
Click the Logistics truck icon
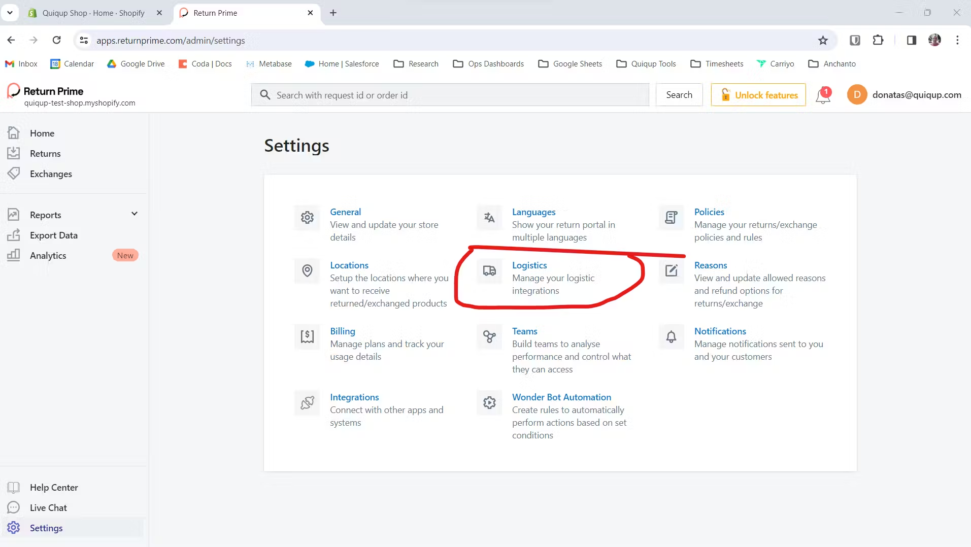click(x=489, y=271)
